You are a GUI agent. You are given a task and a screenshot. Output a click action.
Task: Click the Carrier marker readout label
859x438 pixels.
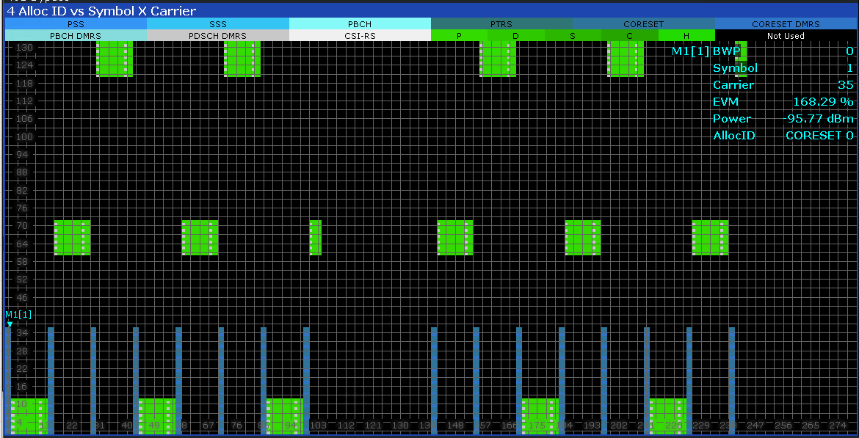pos(733,85)
